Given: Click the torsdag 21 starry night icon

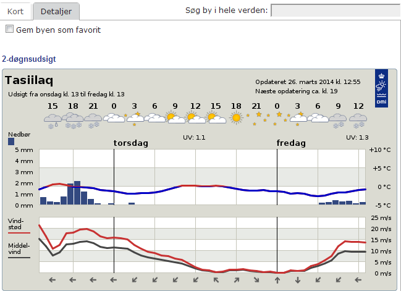Looking at the screenshot, I should 258,119.
